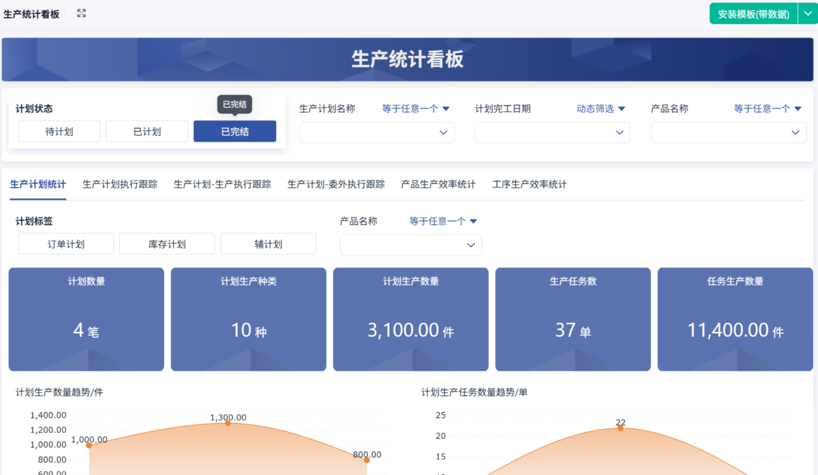Click 生产统计看板 page title at top-left

point(31,14)
